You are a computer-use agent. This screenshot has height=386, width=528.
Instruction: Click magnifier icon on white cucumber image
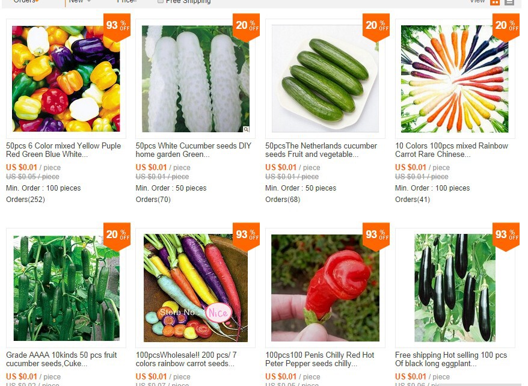(x=246, y=129)
